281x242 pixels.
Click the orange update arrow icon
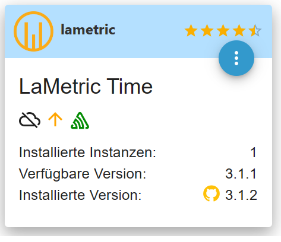pos(55,119)
